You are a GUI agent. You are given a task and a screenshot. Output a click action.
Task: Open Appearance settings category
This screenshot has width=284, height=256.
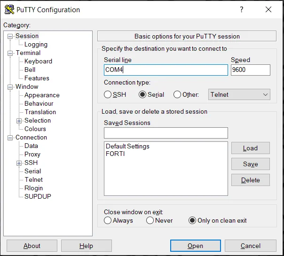click(42, 95)
